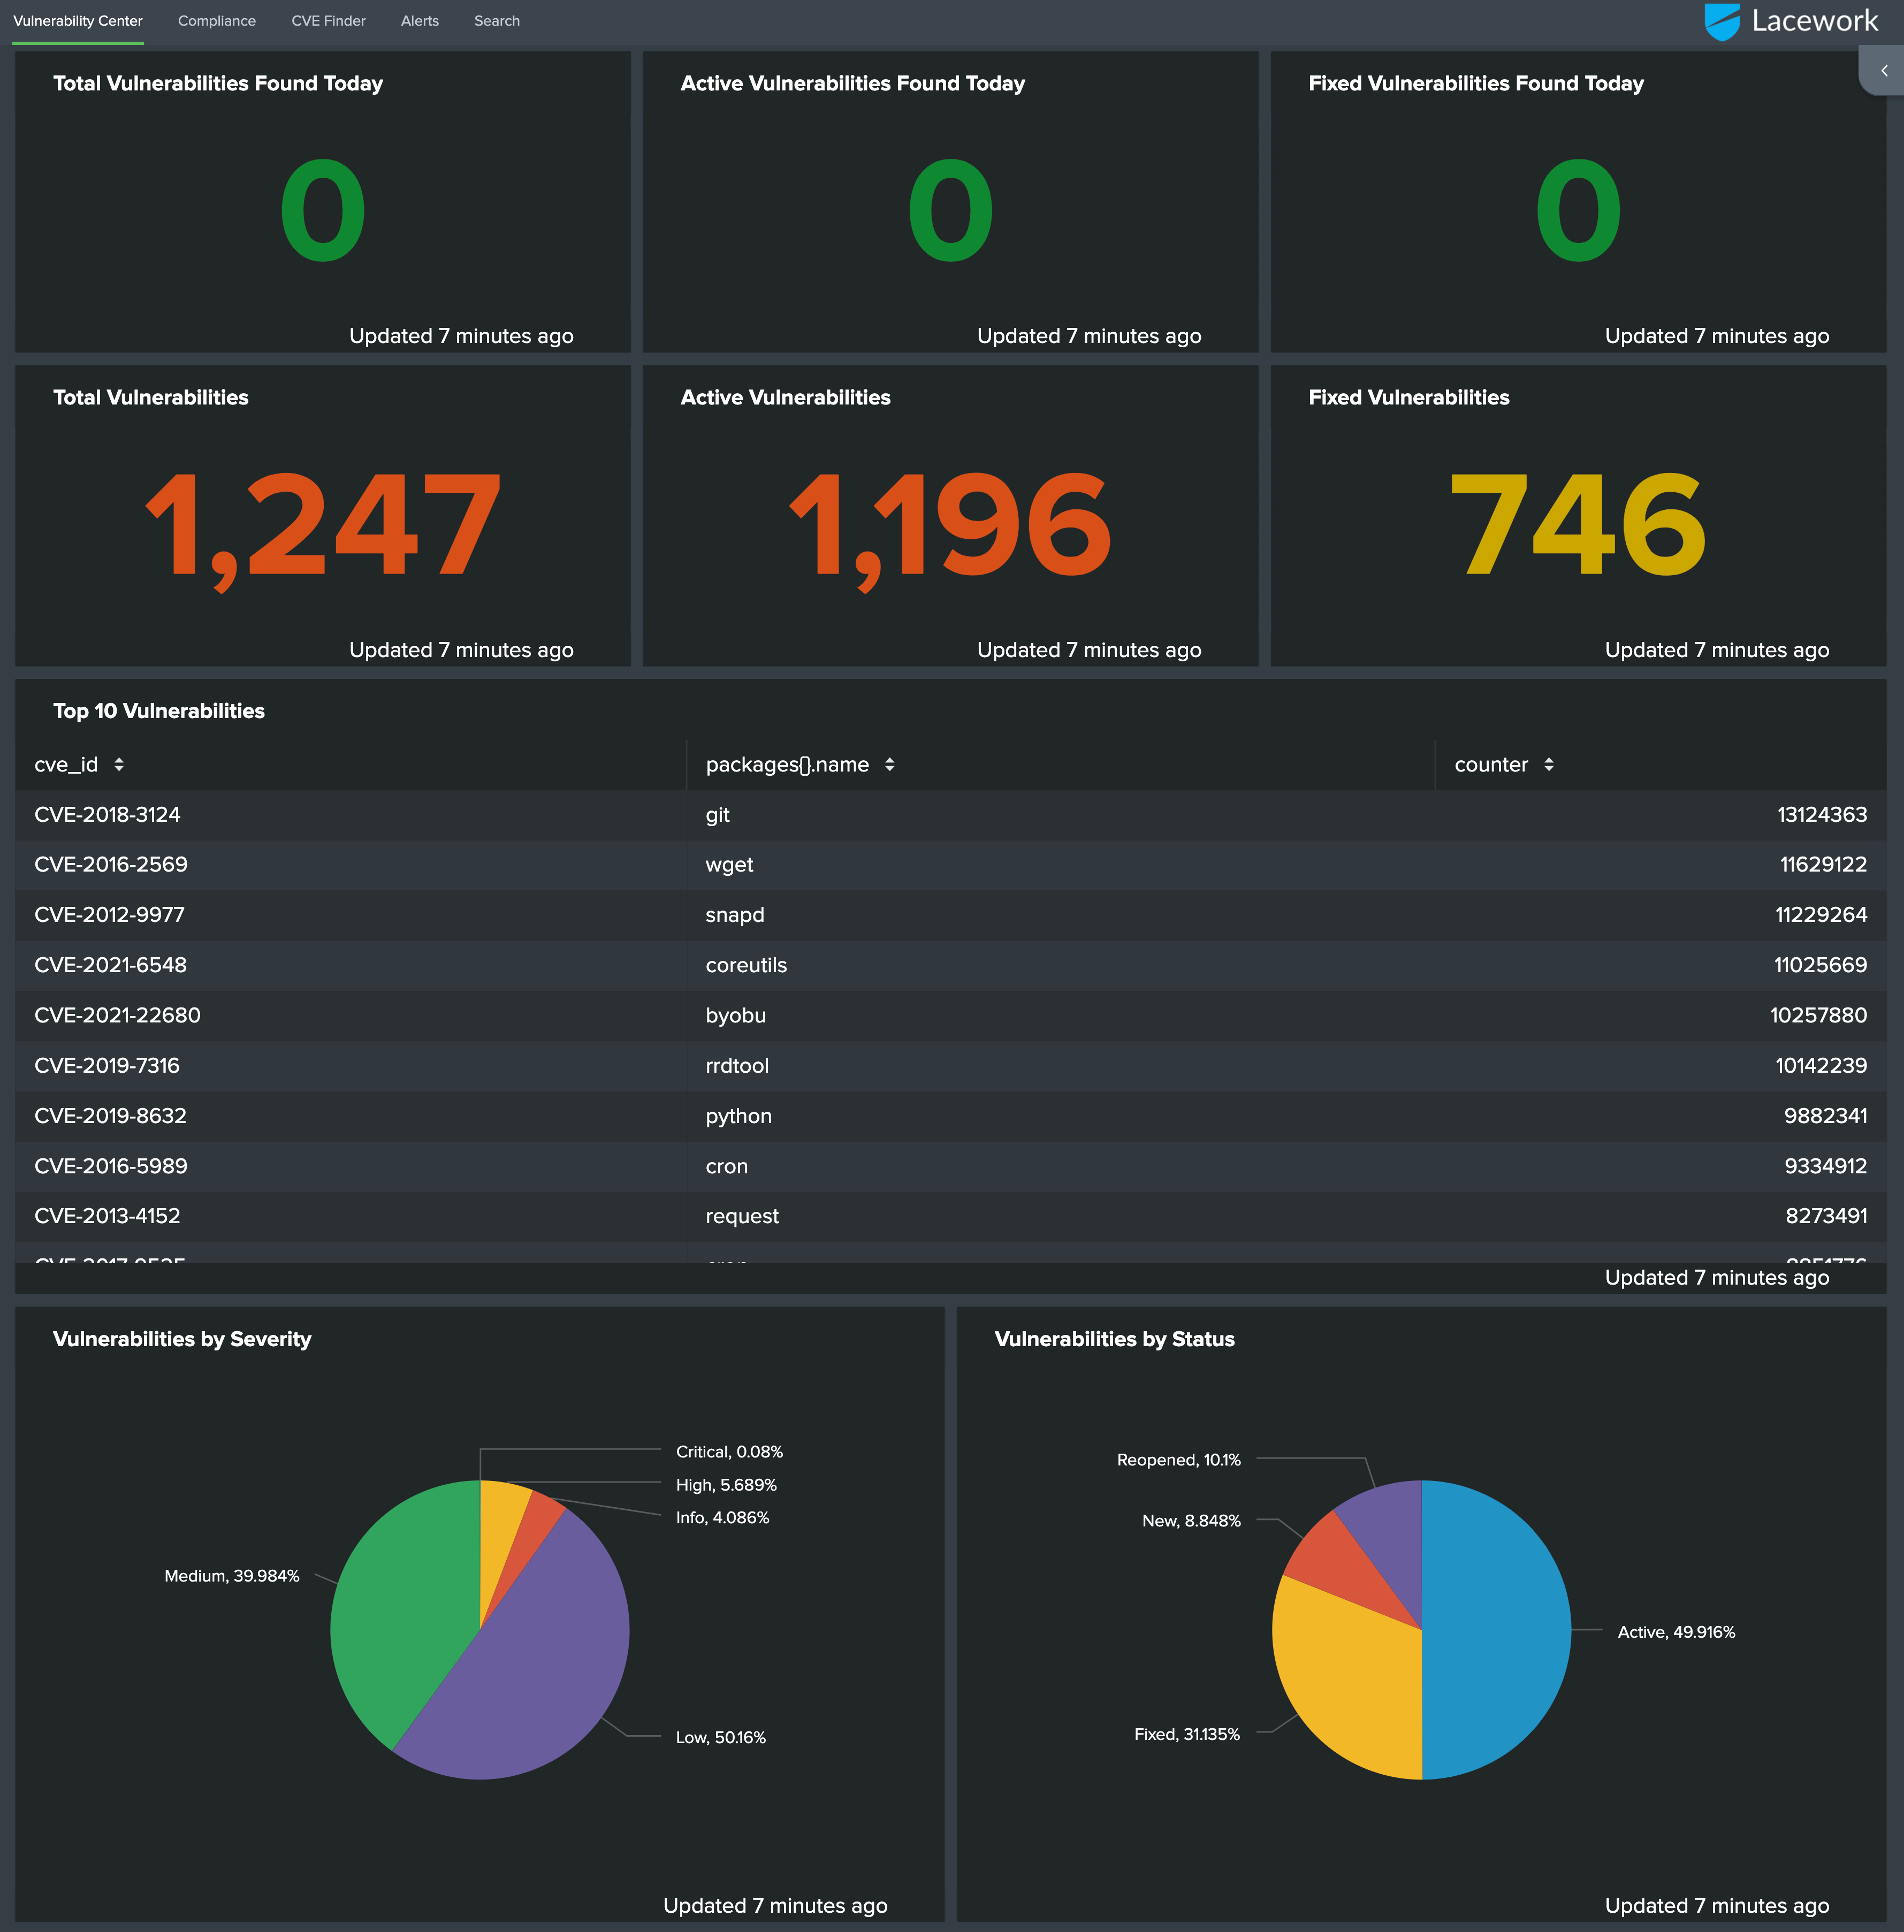Viewport: 1904px width, 1932px height.
Task: Select the Vulnerability Center tab
Action: (x=78, y=21)
